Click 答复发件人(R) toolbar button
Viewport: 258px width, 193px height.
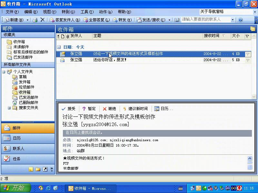tap(65, 20)
